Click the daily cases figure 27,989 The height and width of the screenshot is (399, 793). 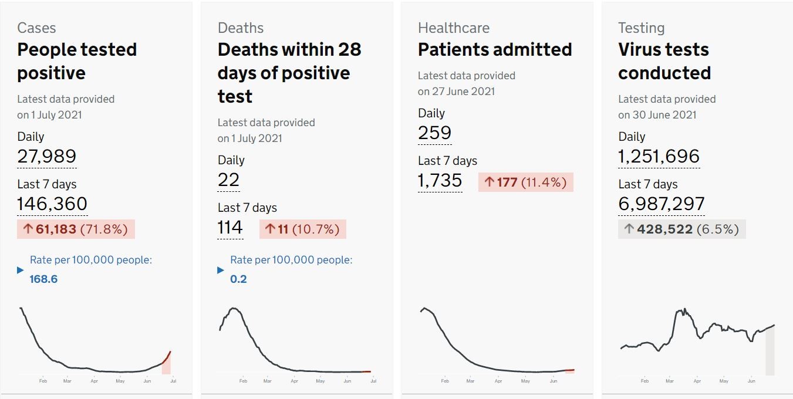click(47, 157)
